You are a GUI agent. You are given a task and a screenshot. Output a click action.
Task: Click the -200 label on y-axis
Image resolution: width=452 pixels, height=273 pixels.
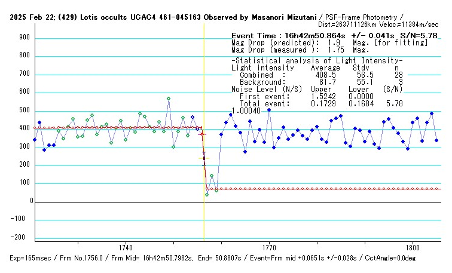(x=22, y=238)
